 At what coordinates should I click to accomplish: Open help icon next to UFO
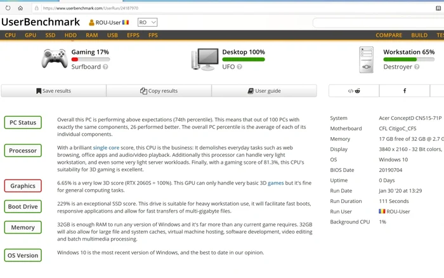[x=239, y=67]
